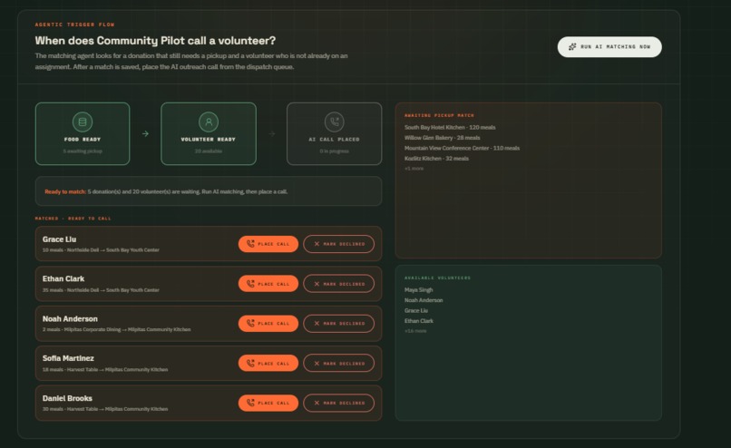The width and height of the screenshot is (731, 448).
Task: Expand the +16 more volunteers link
Action: click(415, 331)
